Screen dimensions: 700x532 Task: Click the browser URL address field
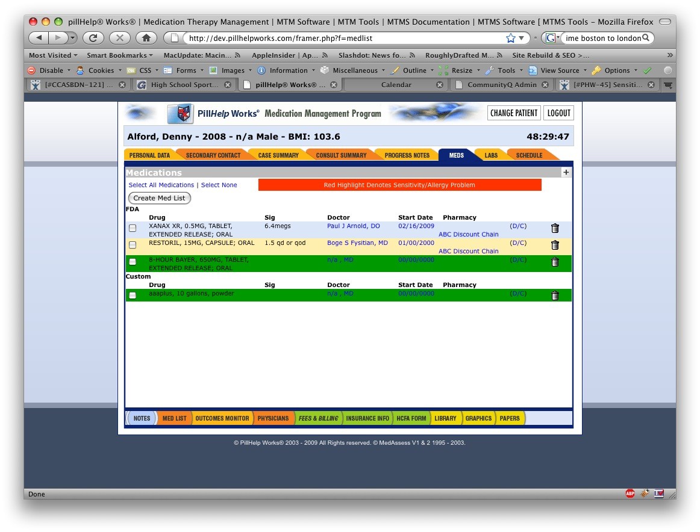[343, 38]
